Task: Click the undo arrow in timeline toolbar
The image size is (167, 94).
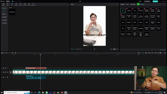Action: click(x=7, y=53)
